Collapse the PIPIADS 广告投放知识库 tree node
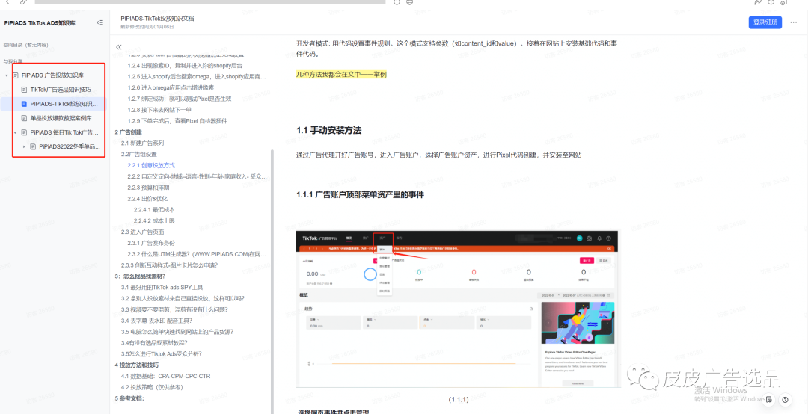The image size is (808, 414). 6,75
